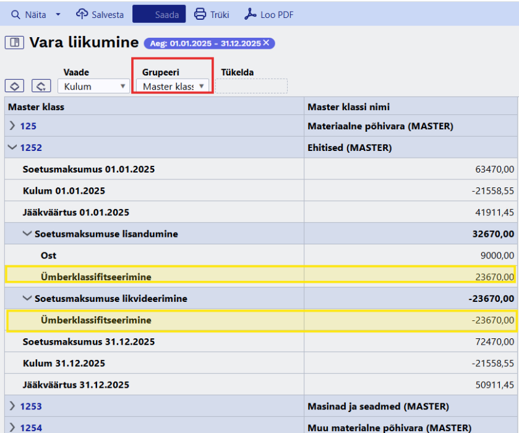Click value 32670,00
Screen dimensions: 519x433
point(493,234)
